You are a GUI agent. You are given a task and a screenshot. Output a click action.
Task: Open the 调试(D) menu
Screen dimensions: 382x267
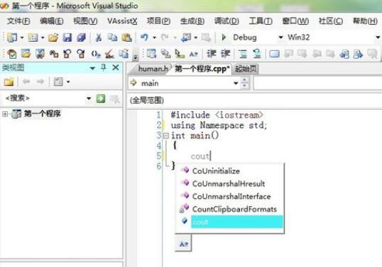click(x=227, y=21)
